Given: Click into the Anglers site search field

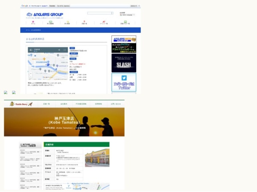Looking at the screenshot, I should [x=99, y=13].
